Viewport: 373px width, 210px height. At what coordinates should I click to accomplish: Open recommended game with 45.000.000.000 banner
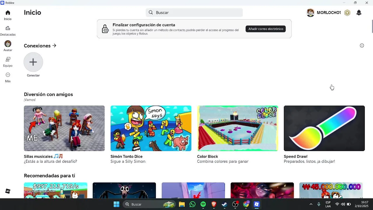click(331, 190)
